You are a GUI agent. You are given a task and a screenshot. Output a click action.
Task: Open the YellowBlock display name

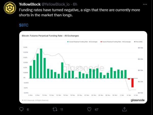(30, 4)
